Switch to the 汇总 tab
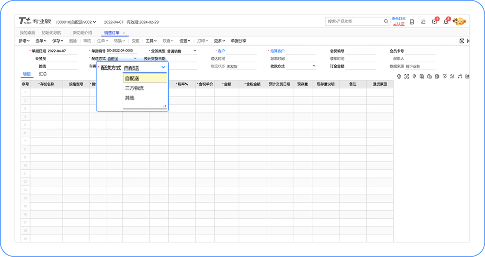The width and height of the screenshot is (485, 257). click(x=43, y=74)
